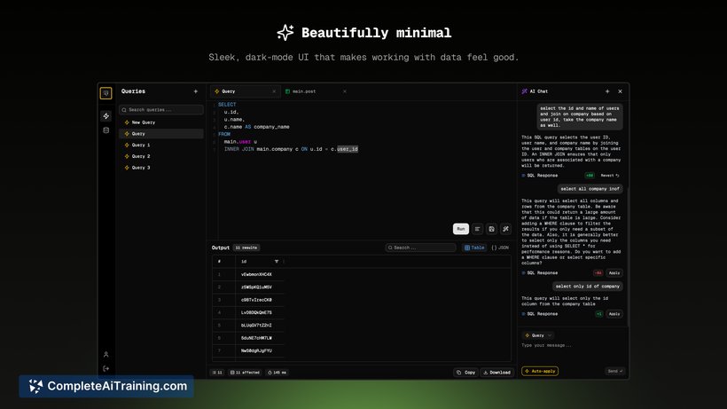Click the Download button in output footer
Screen dimensions: 727x409
497,373
